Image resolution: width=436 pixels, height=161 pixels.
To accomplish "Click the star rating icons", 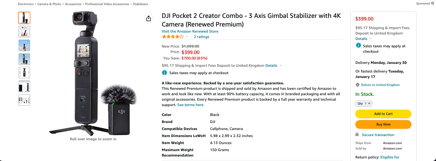I will click(x=173, y=37).
